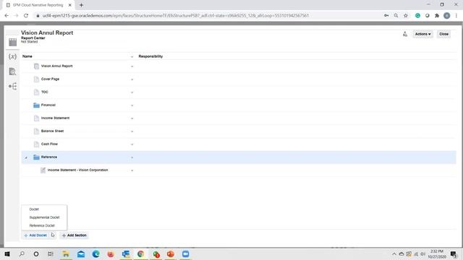Viewport: 463px width, 260px height.
Task: Open Windows Start menu
Action: coord(7,253)
